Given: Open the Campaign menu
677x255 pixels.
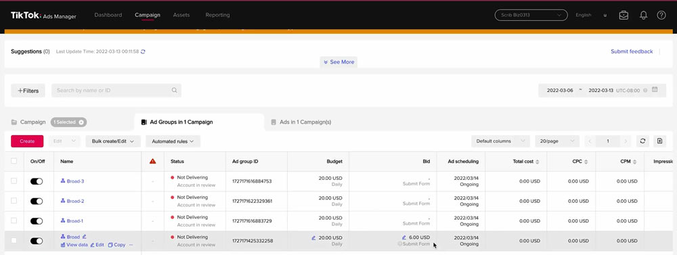Looking at the screenshot, I should tap(147, 15).
